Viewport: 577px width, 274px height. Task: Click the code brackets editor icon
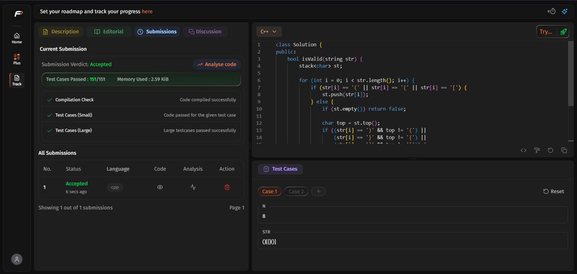[x=524, y=150]
